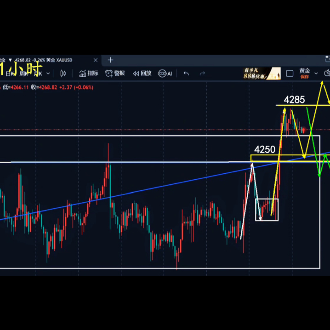Expand the 黄金 layout save dropdown

(x=316, y=74)
